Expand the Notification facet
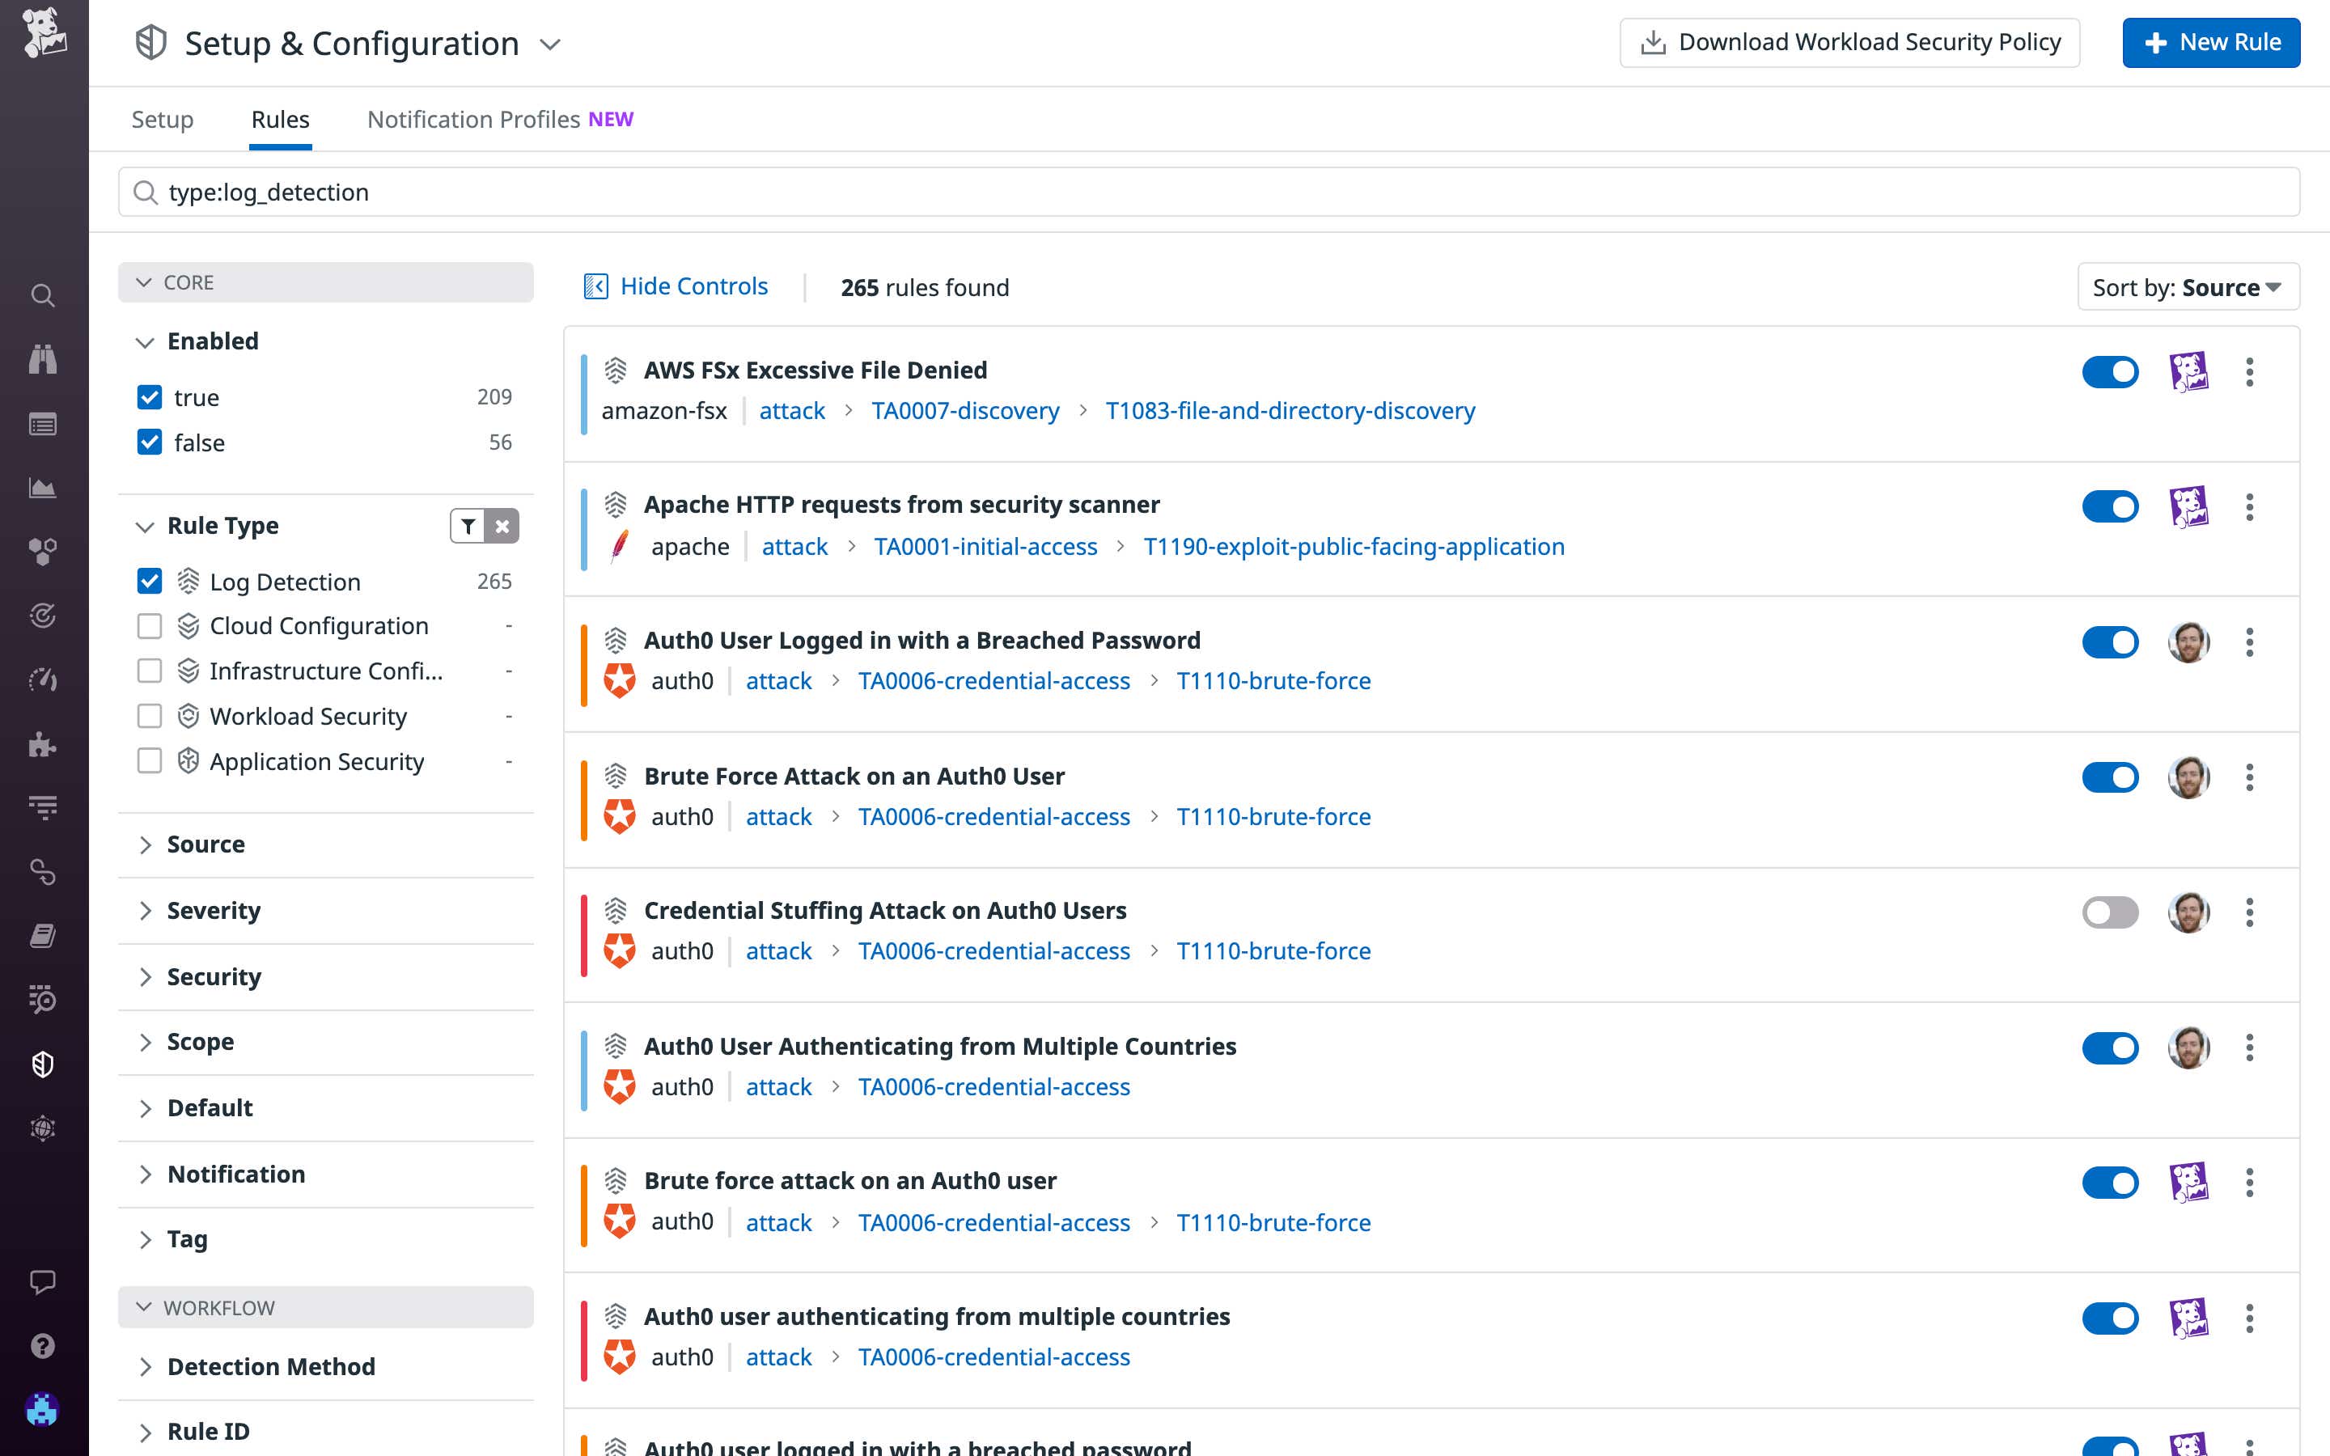 click(x=145, y=1174)
